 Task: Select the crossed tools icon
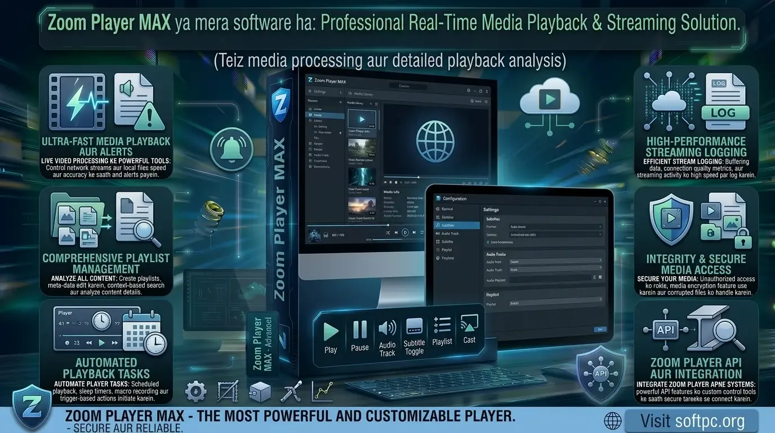tap(292, 392)
